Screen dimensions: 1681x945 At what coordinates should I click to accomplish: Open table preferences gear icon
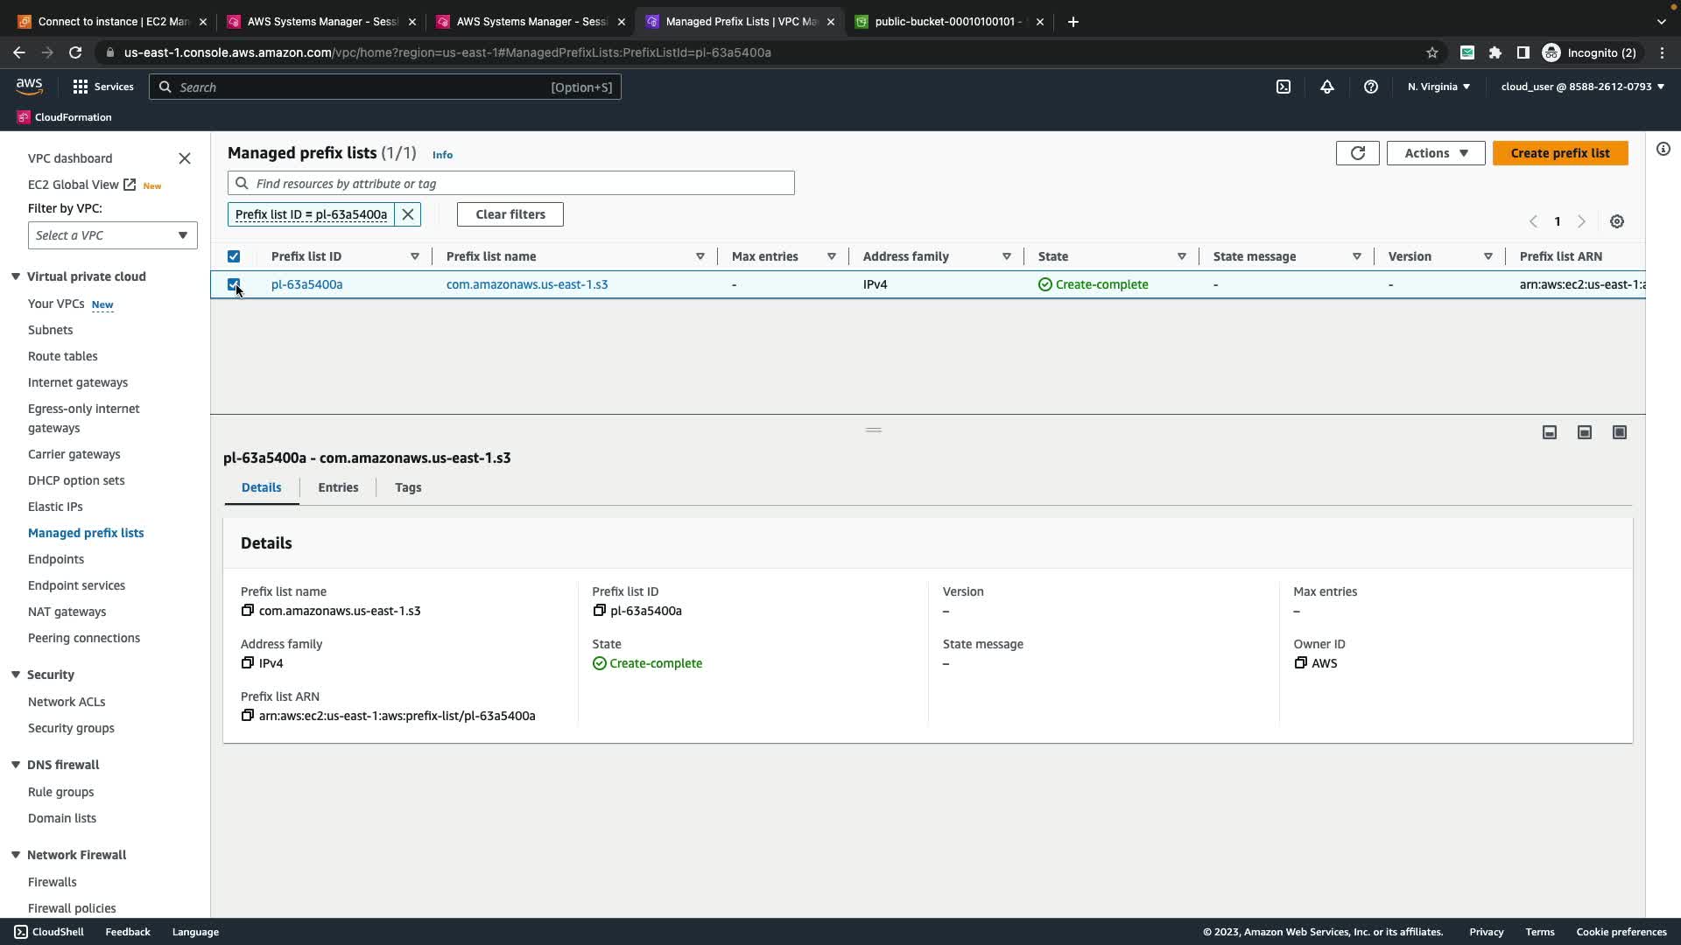click(x=1616, y=222)
